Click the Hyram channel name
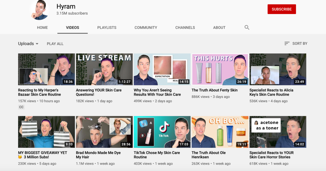The width and height of the screenshot is (326, 171). click(x=66, y=6)
